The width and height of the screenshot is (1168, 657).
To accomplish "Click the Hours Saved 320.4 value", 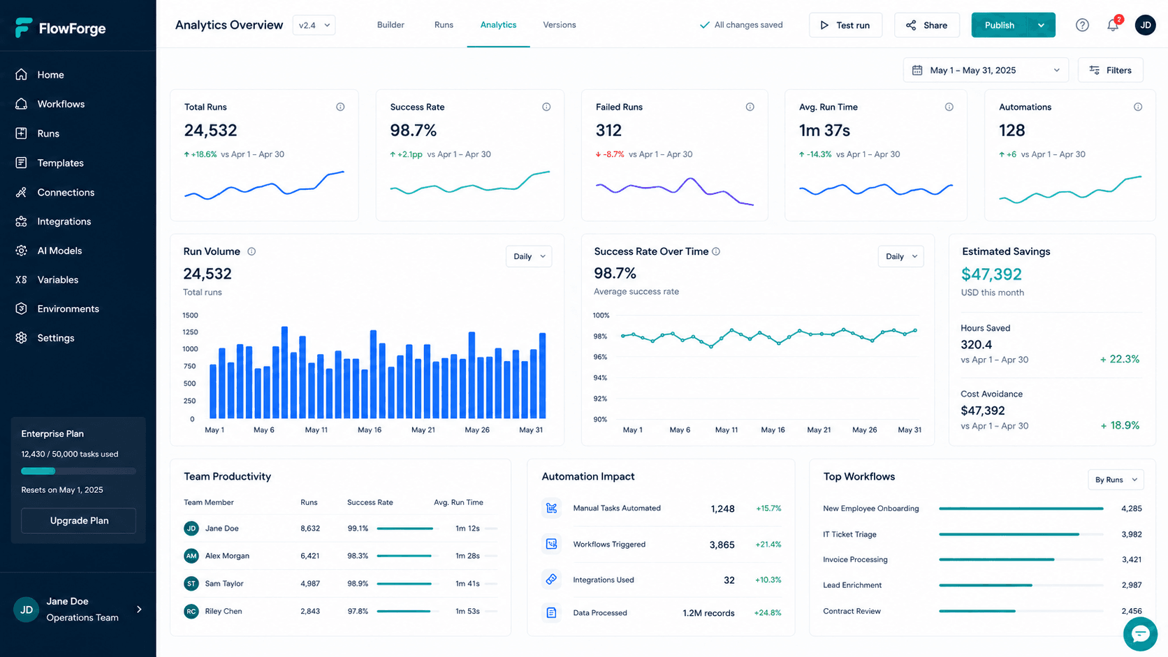I will pos(976,345).
